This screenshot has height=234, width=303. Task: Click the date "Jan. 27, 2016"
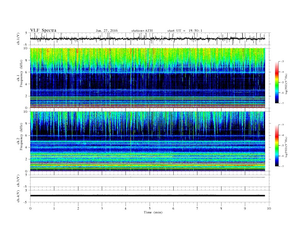click(x=107, y=31)
